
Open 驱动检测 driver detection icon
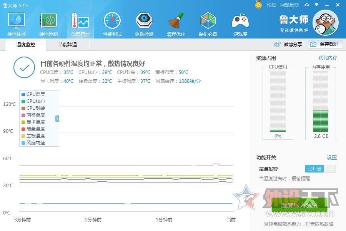click(144, 20)
